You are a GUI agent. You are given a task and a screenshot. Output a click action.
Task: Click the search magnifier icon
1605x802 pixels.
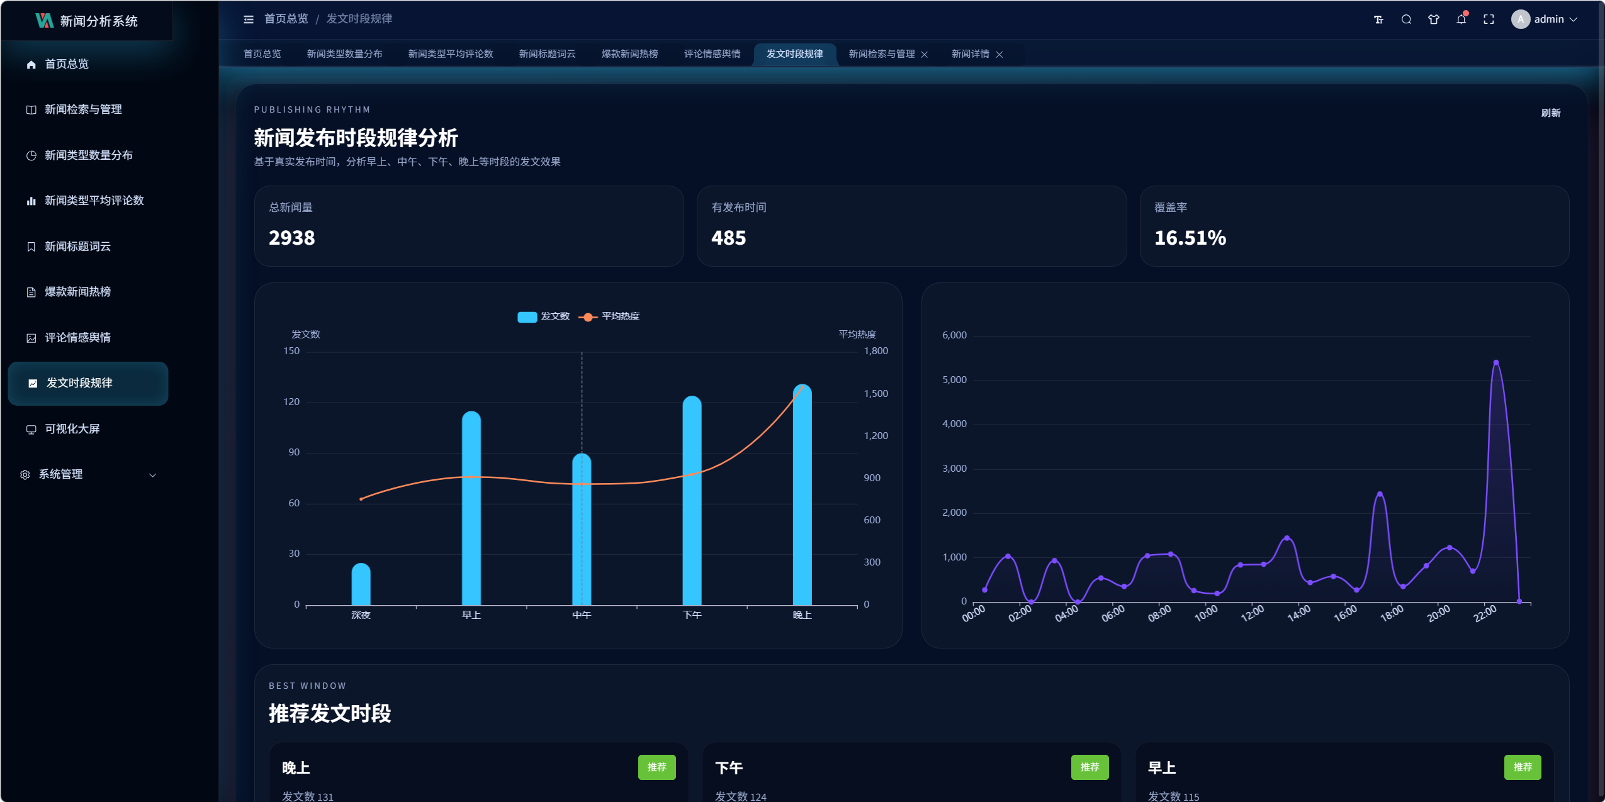pyautogui.click(x=1406, y=19)
